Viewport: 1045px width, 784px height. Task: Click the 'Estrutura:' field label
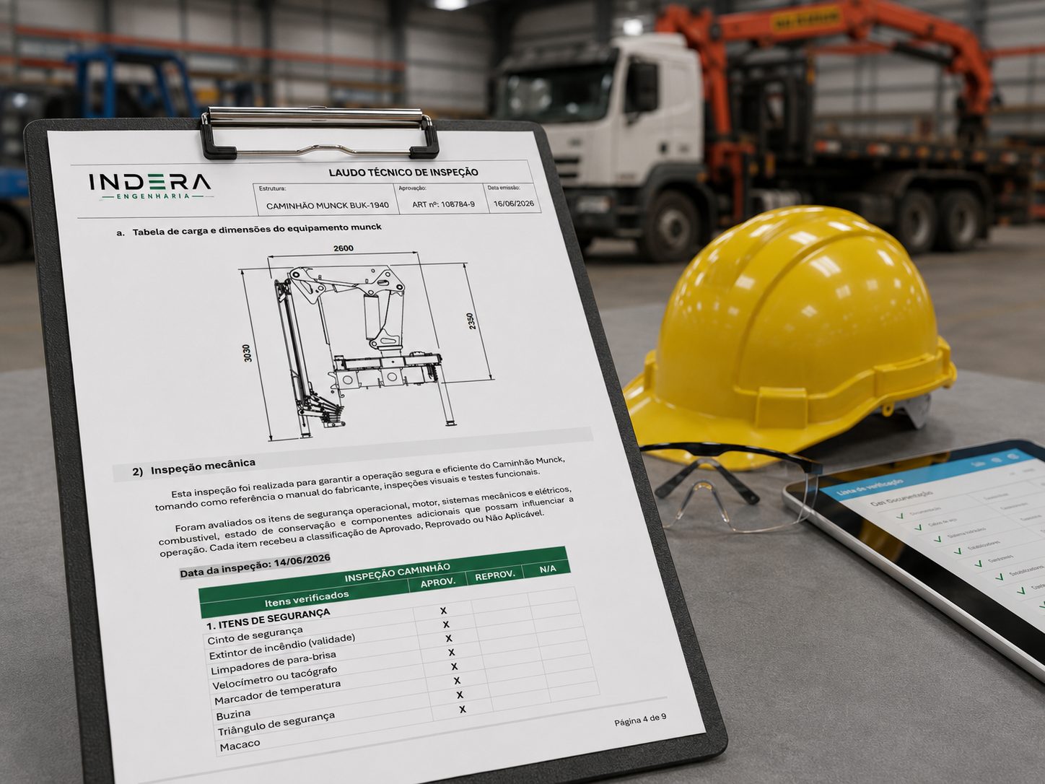tap(272, 188)
